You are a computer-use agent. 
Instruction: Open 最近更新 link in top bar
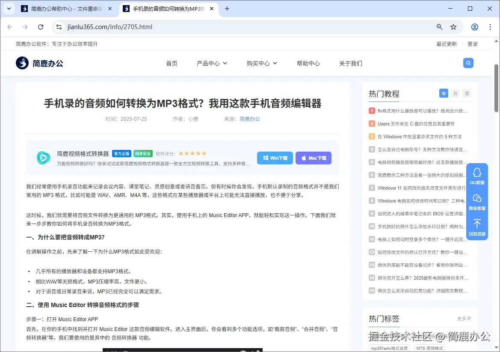point(447,44)
